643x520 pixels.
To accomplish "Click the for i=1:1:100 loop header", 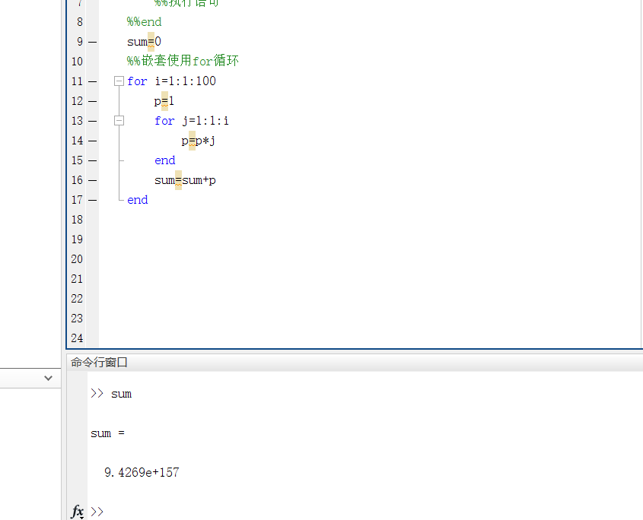I will click(170, 81).
